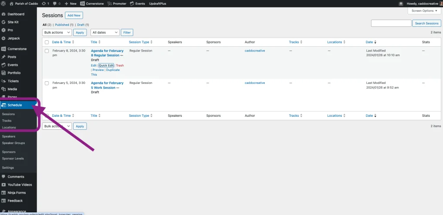443x215 pixels.
Task: Toggle select-all checkbox in table header
Action: (x=47, y=42)
